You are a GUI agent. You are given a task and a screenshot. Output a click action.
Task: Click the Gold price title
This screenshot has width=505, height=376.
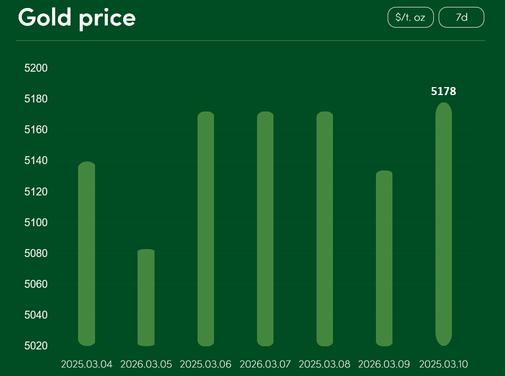(x=77, y=18)
